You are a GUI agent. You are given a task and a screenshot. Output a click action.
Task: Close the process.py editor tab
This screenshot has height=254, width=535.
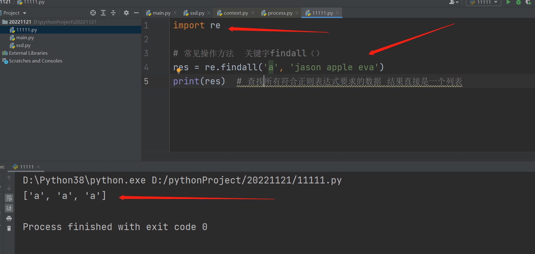point(297,13)
